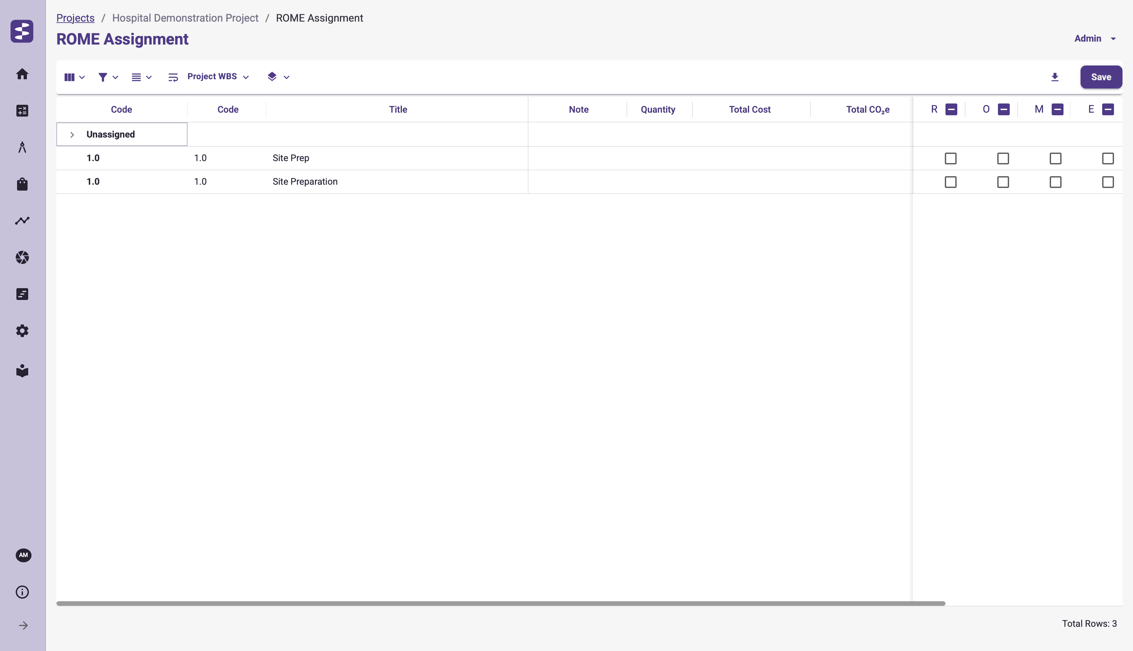Image resolution: width=1133 pixels, height=651 pixels.
Task: Open the settings gear in sidebar
Action: pyautogui.click(x=22, y=330)
